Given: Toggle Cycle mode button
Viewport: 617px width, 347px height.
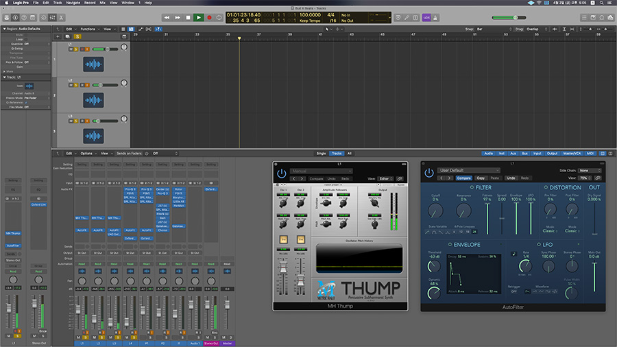Looking at the screenshot, I should coord(219,18).
